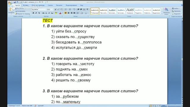Toggle superscript formatting
The height and width of the screenshot is (107, 190).
(x=49, y=13)
